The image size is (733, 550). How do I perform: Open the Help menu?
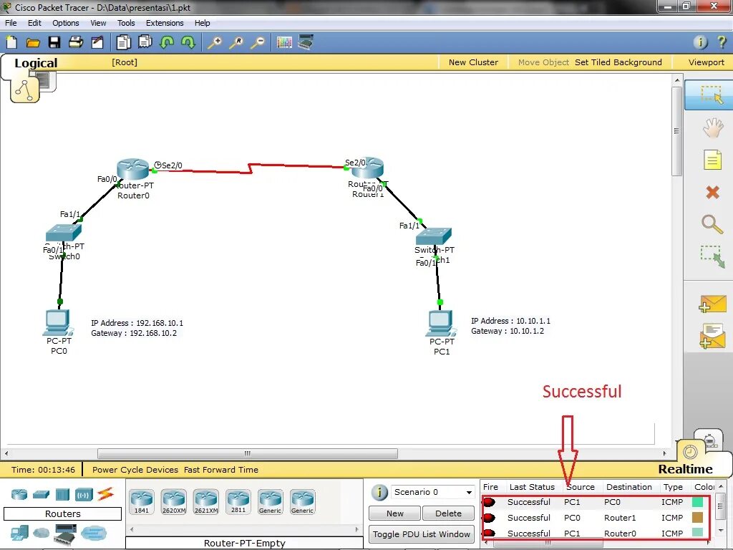click(x=203, y=23)
